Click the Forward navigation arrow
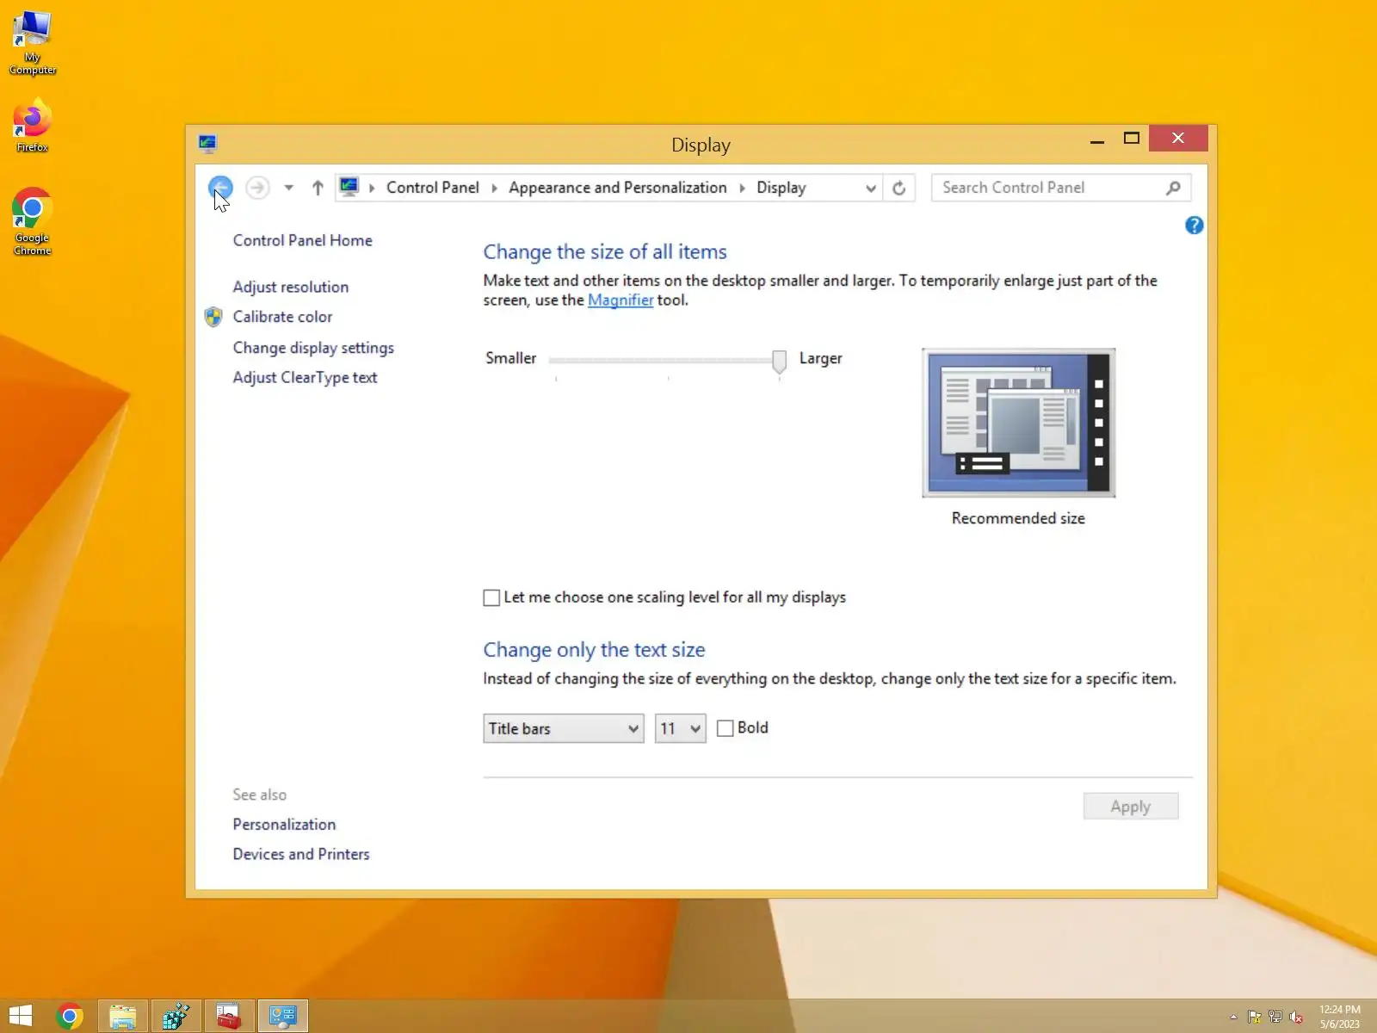The height and width of the screenshot is (1033, 1377). coord(257,188)
